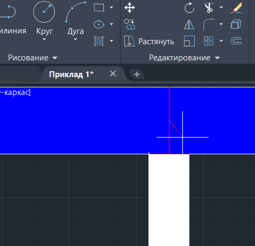
Task: Expand the Ellipse tool dropdown arrow
Action: pyautogui.click(x=111, y=24)
